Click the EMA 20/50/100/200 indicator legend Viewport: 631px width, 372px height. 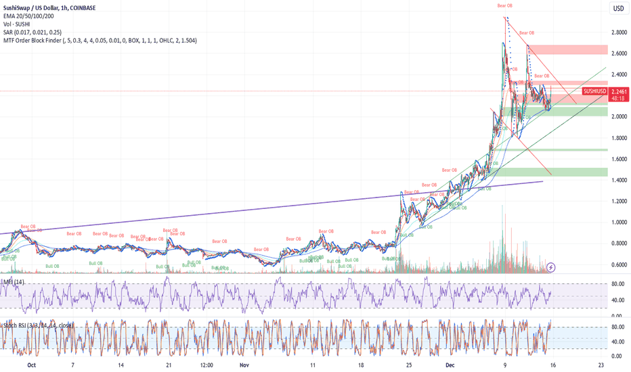(x=28, y=16)
